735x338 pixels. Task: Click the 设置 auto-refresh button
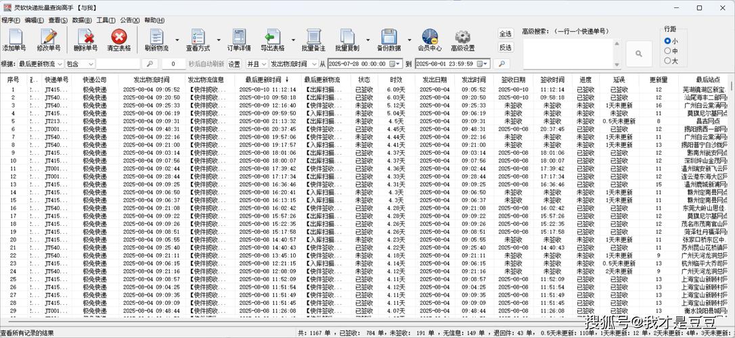[x=234, y=64]
